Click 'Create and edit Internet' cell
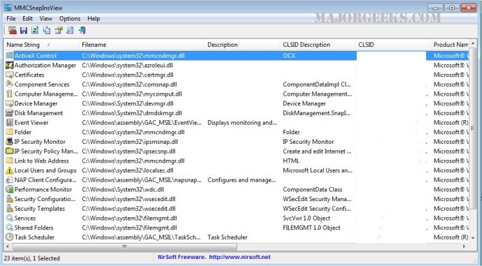 point(317,151)
